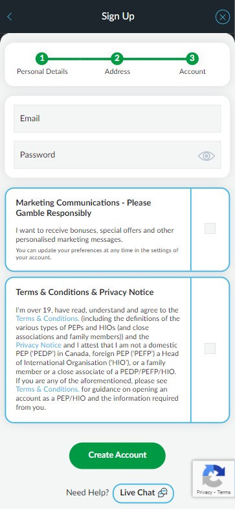Image resolution: width=235 pixels, height=509 pixels.
Task: Click the reCAPTCHA logo badge
Action: (x=214, y=475)
